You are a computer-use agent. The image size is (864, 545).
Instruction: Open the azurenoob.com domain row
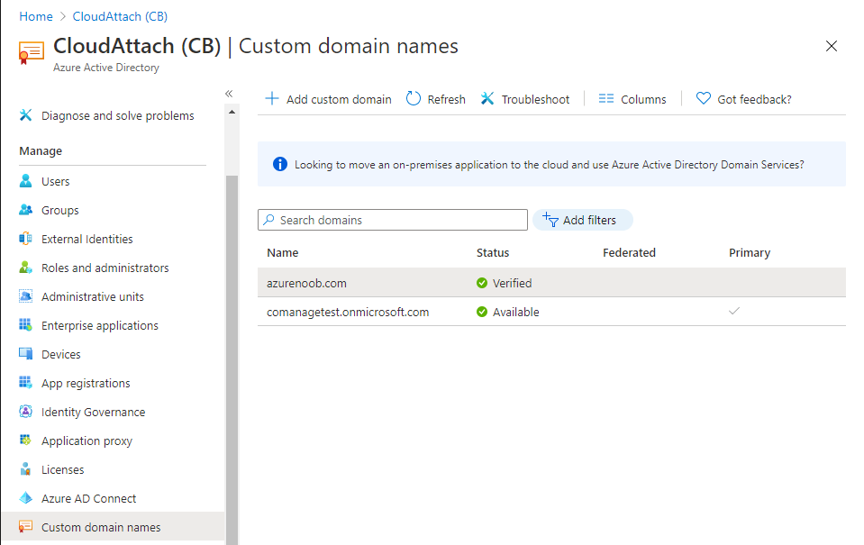pyautogui.click(x=551, y=283)
